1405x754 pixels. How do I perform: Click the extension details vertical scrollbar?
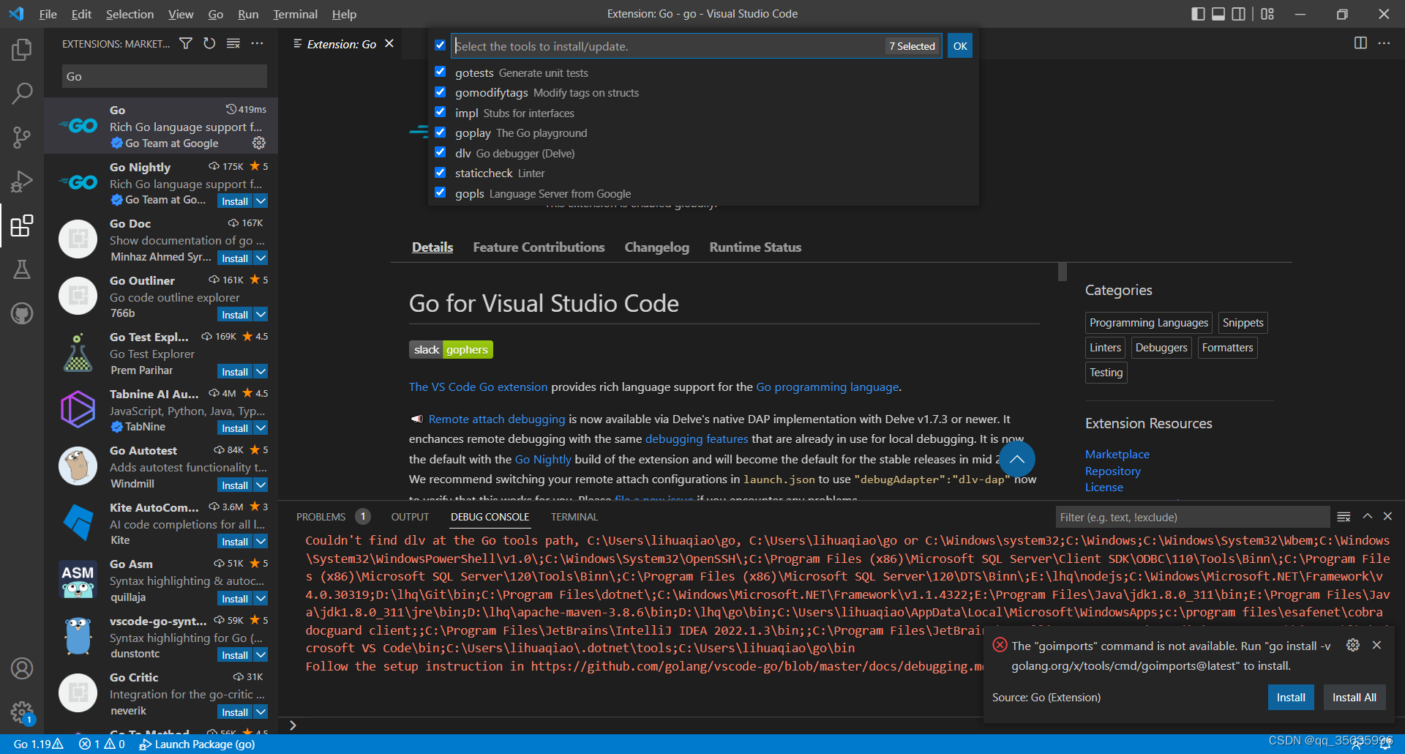[1063, 272]
